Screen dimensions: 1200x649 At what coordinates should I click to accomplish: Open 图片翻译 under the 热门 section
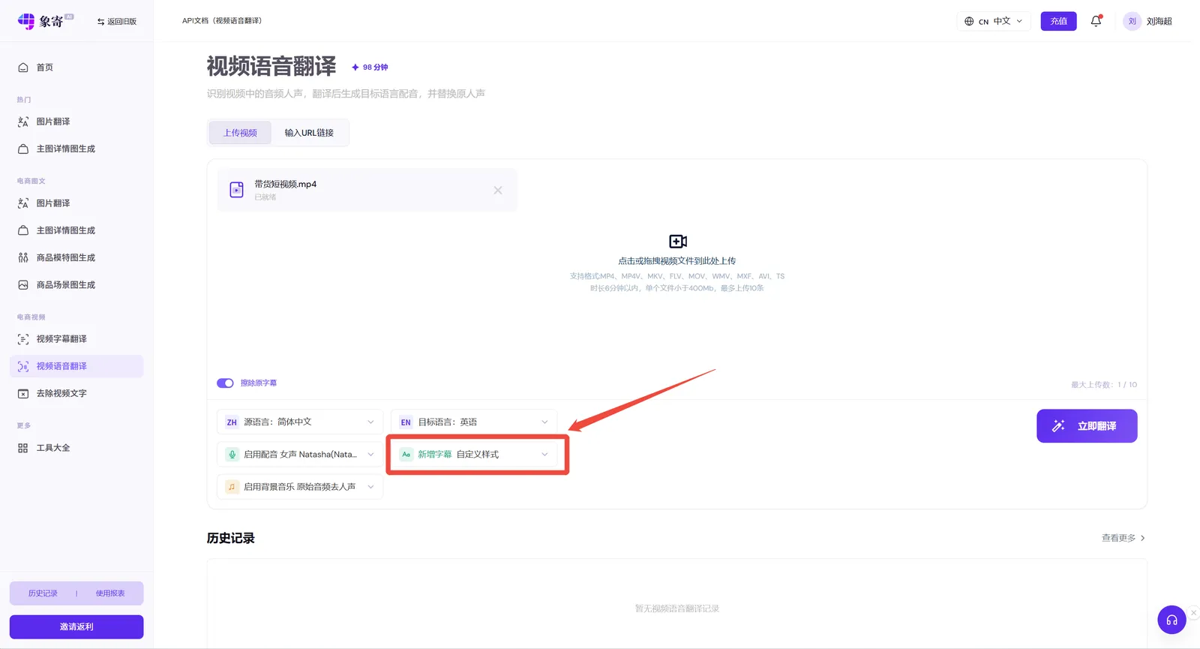pos(76,122)
